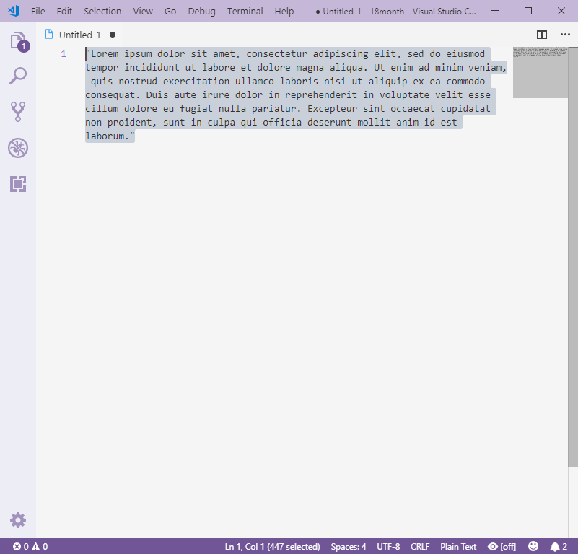This screenshot has width=578, height=554.
Task: Send feedback via the smiley icon
Action: [x=533, y=546]
